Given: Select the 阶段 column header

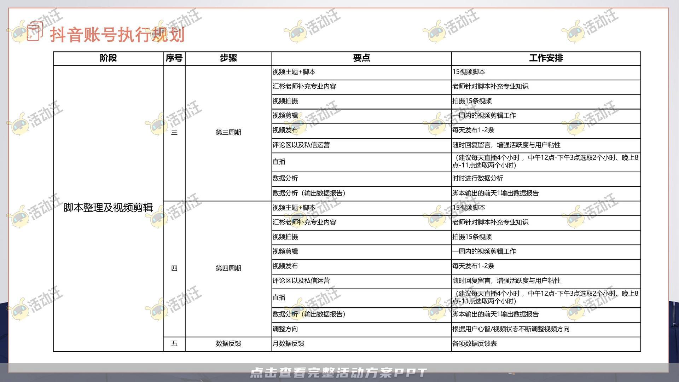Looking at the screenshot, I should (108, 58).
